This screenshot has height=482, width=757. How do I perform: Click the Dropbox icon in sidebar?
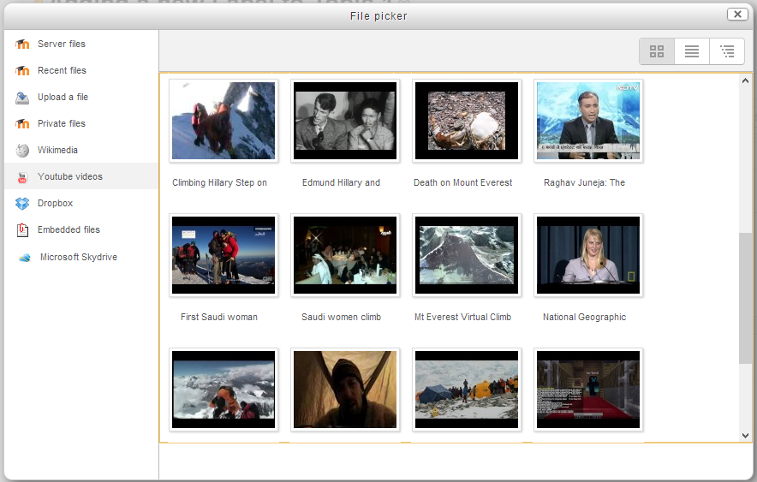click(x=22, y=204)
